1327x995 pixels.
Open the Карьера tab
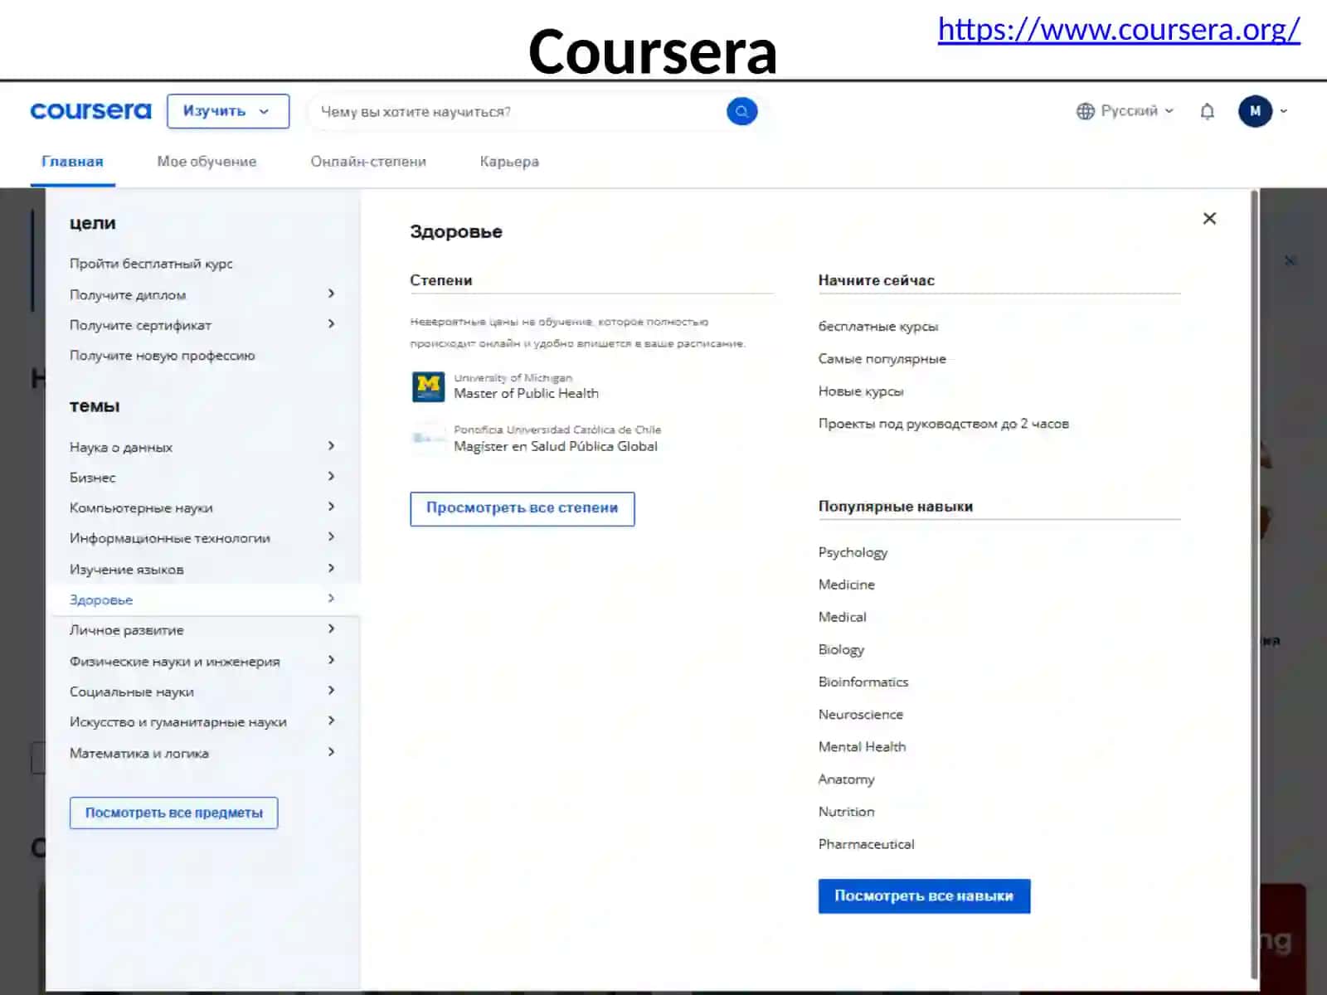(509, 162)
